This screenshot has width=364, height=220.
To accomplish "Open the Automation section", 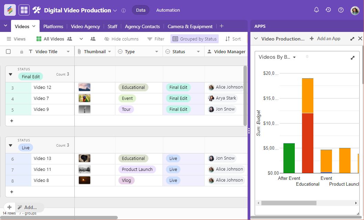I will pyautogui.click(x=168, y=10).
